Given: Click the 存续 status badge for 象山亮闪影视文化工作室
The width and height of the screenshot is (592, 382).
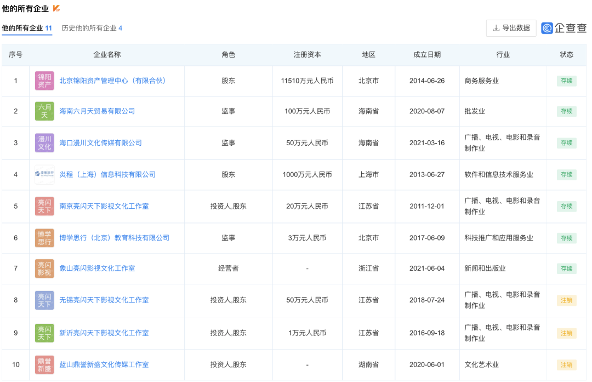Looking at the screenshot, I should (566, 269).
